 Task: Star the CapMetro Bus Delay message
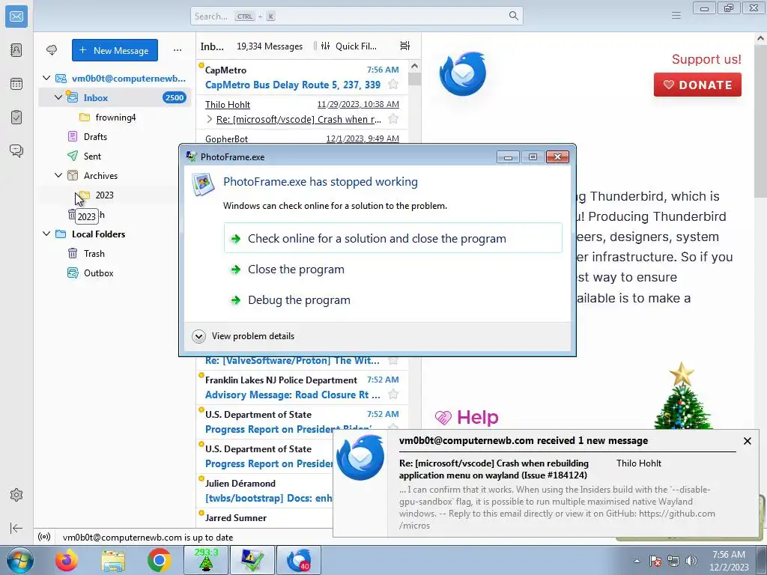tap(392, 85)
